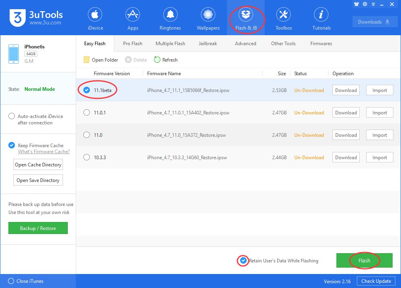Select iPhone_4.7_11.0.1_15A402_Restore.ipsw file name

point(188,113)
